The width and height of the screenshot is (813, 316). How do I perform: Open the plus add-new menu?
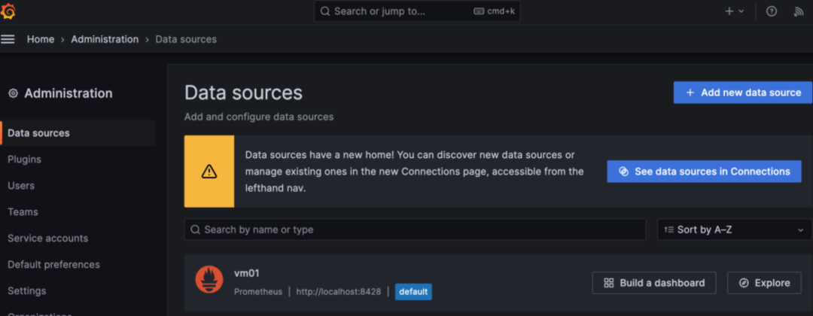734,11
